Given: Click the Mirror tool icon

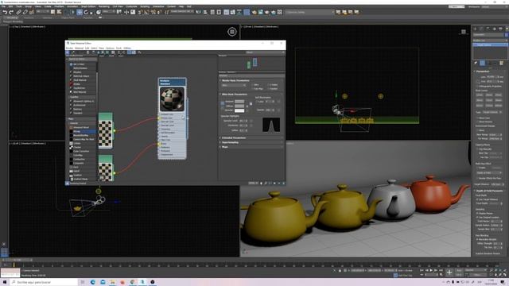Looking at the screenshot, I should coord(198,13).
